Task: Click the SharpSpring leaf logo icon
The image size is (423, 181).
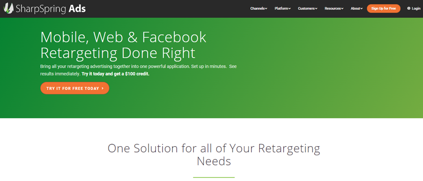Action: pyautogui.click(x=9, y=9)
